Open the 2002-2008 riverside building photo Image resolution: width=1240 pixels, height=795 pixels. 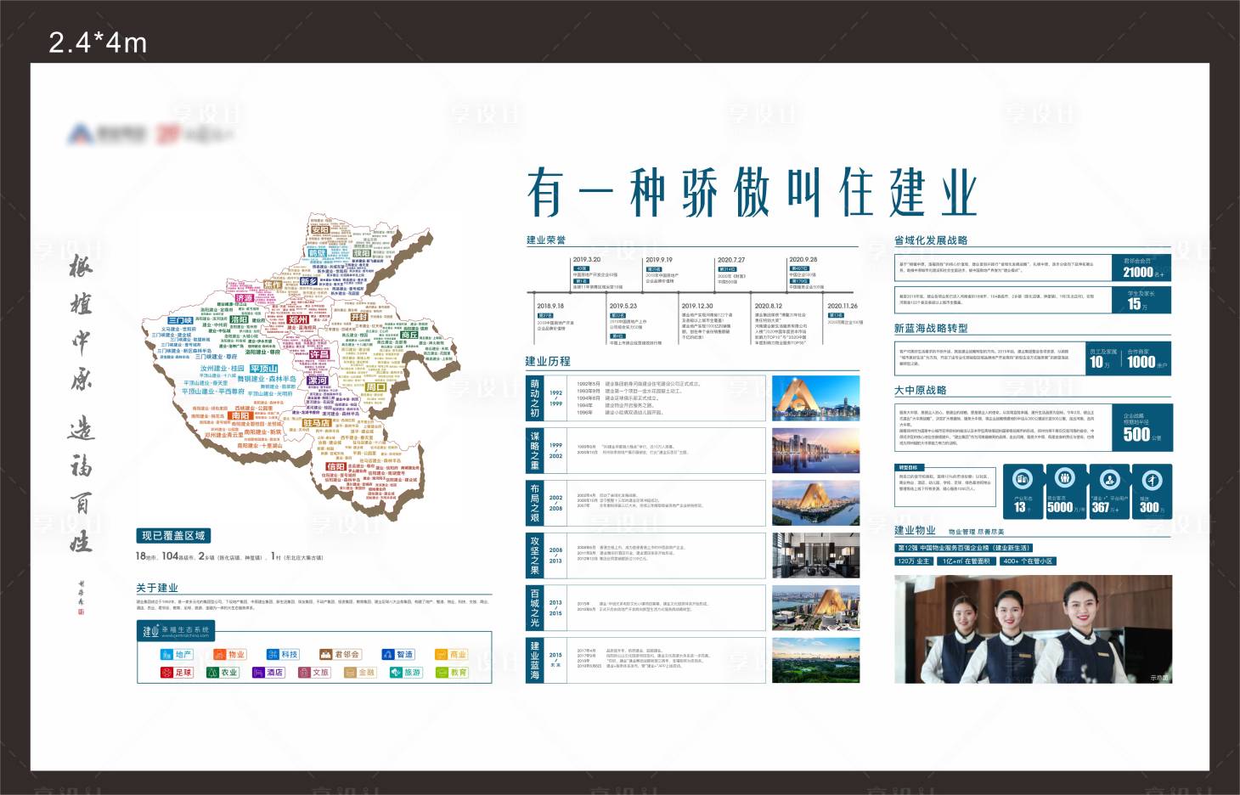(x=815, y=504)
